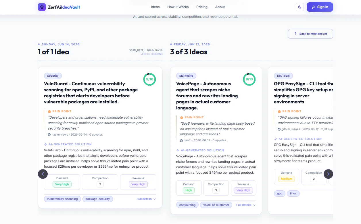Click VoicePage Competition value 3
Viewport: 361px width, 224px height.
pyautogui.click(x=216, y=190)
